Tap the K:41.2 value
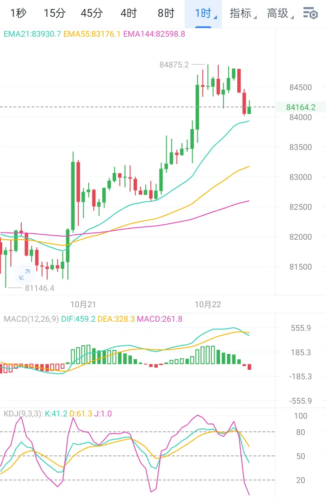This screenshot has width=326, height=498. click(56, 414)
